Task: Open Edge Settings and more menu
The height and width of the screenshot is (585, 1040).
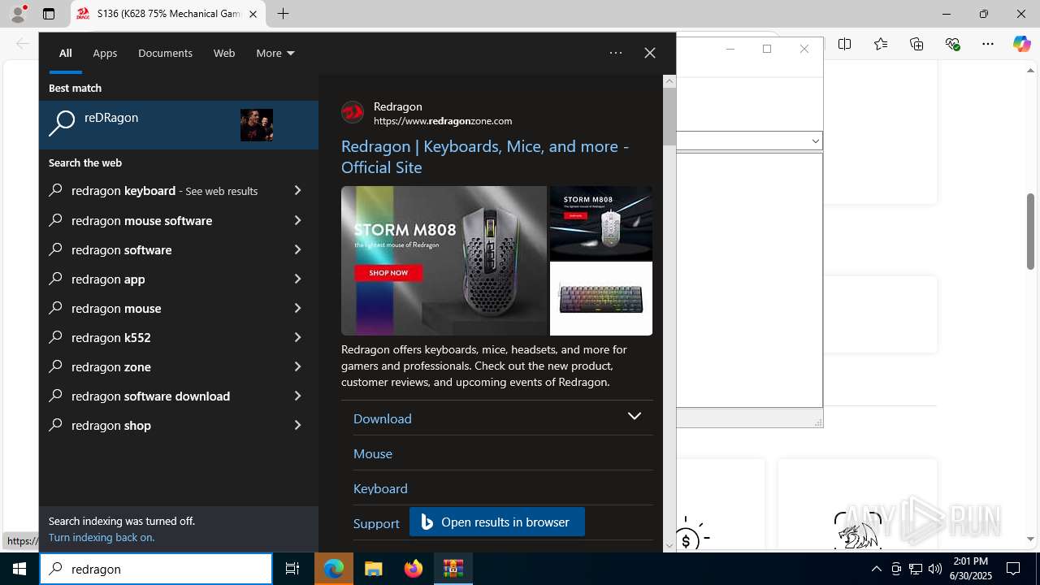Action: 988,44
